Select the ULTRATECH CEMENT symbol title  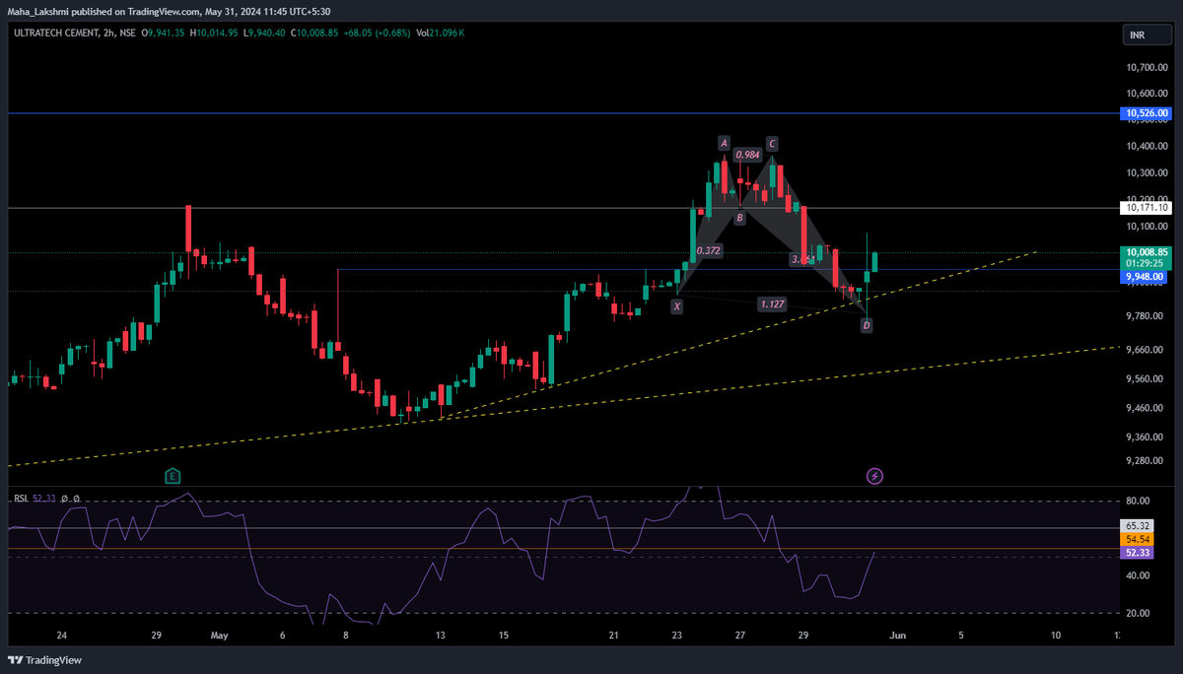tap(55, 34)
